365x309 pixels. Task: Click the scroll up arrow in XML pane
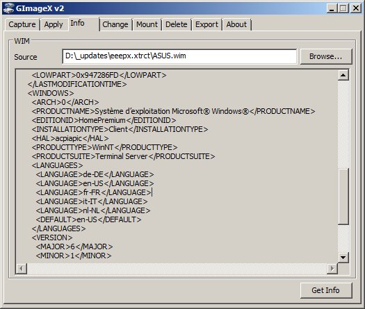pyautogui.click(x=343, y=75)
